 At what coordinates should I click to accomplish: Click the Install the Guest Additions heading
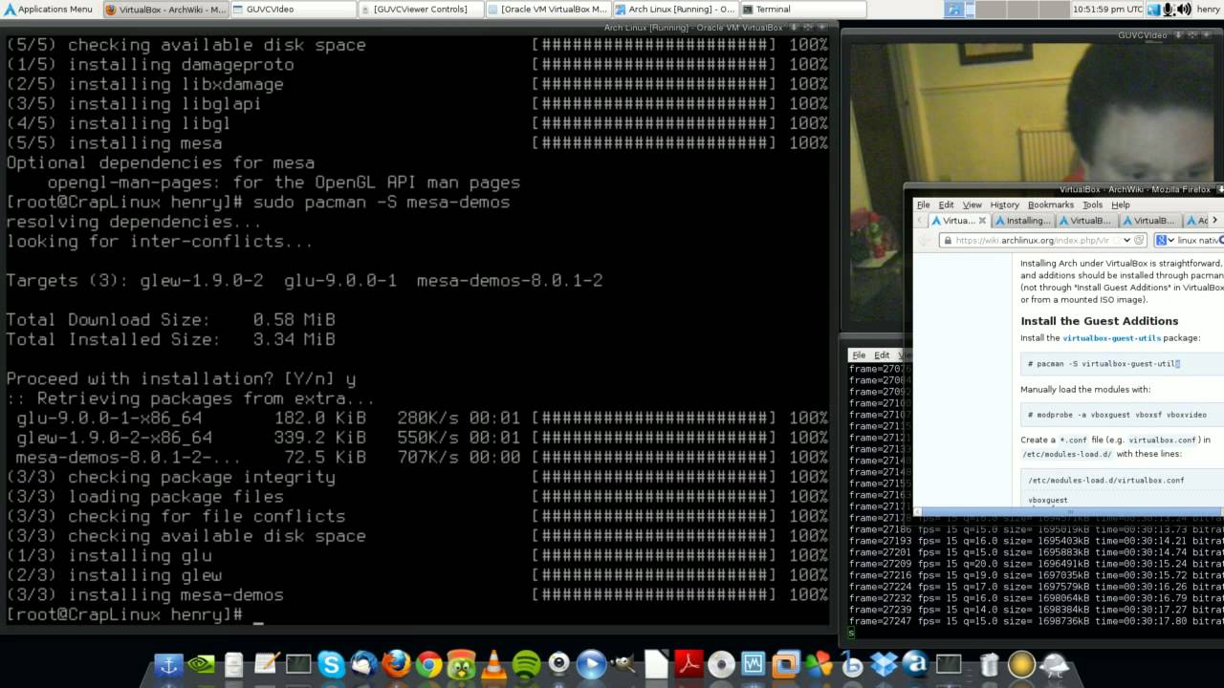coord(1099,321)
